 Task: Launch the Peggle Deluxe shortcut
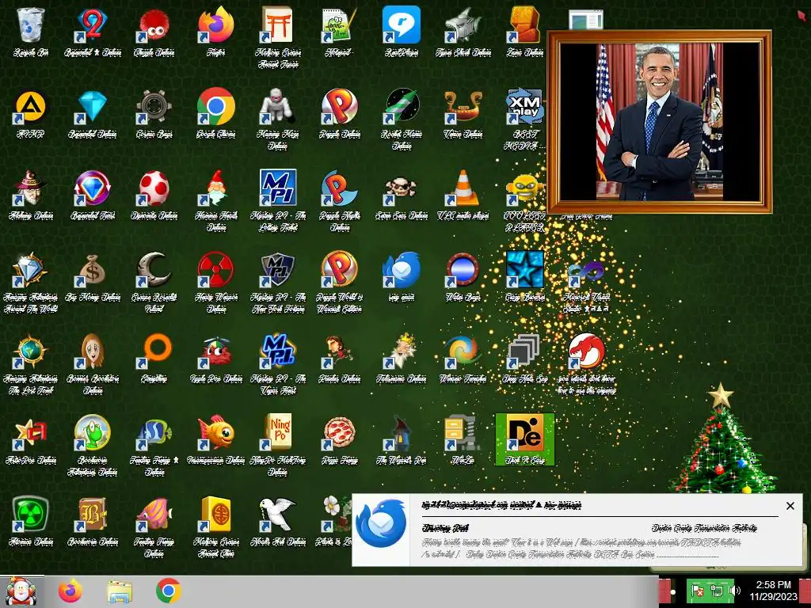coord(339,108)
